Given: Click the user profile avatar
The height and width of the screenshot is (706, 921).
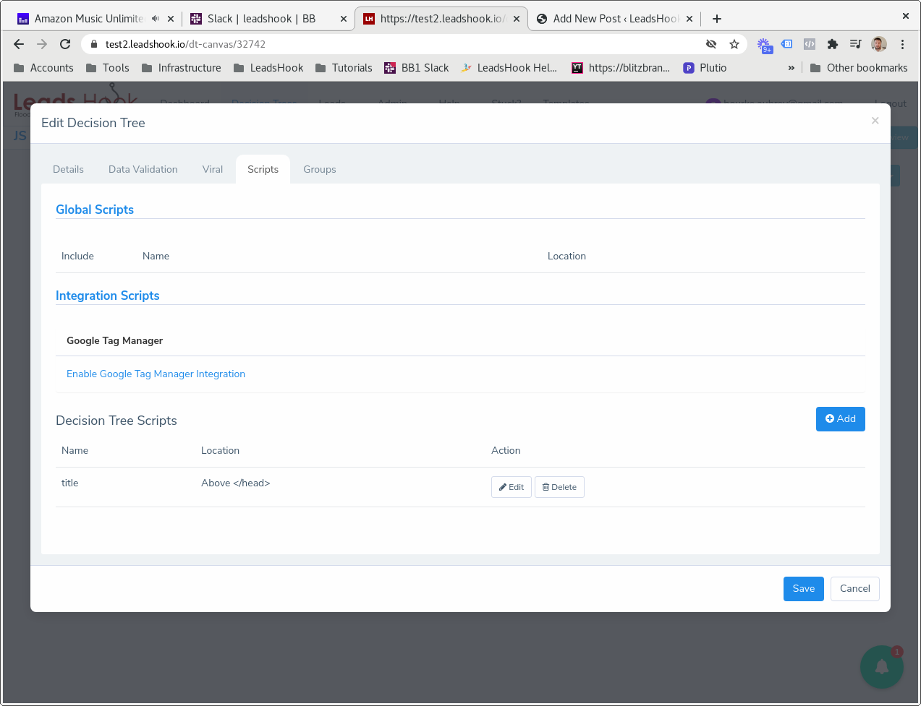Looking at the screenshot, I should (x=879, y=44).
